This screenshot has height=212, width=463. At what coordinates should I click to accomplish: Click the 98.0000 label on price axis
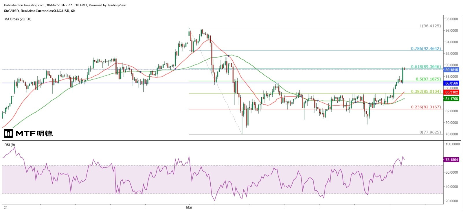click(451, 19)
